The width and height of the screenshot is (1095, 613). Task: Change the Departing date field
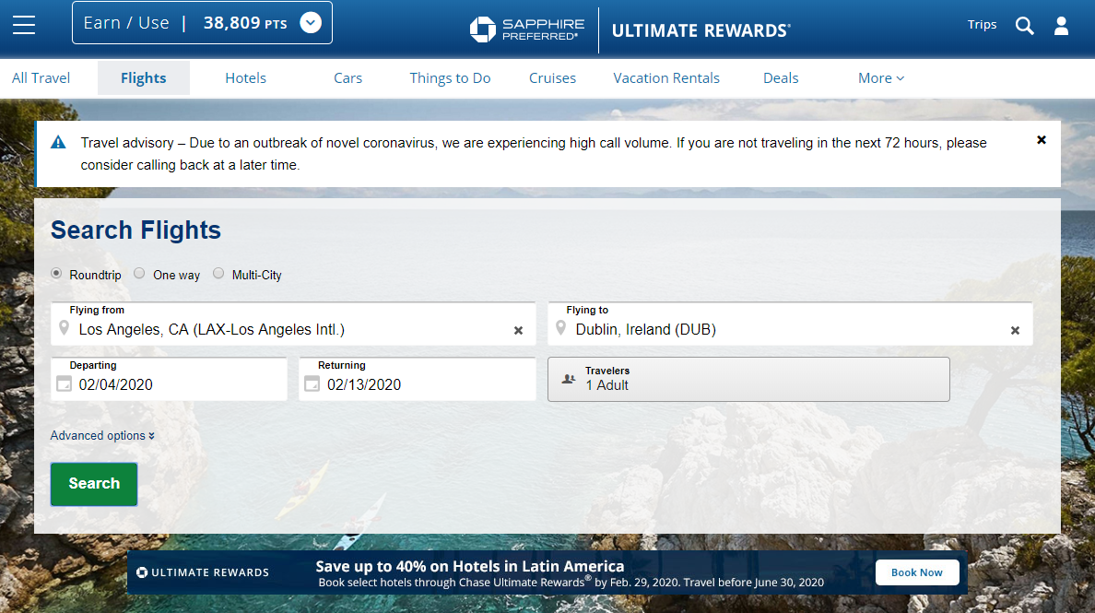pyautogui.click(x=169, y=379)
